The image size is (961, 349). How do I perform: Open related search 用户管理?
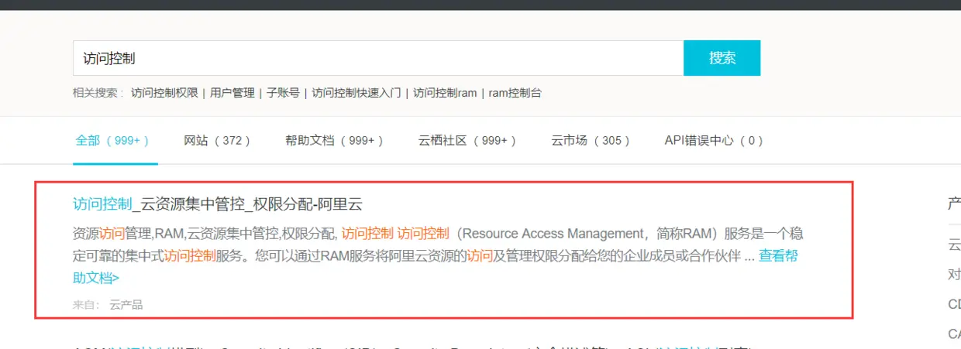tap(232, 93)
